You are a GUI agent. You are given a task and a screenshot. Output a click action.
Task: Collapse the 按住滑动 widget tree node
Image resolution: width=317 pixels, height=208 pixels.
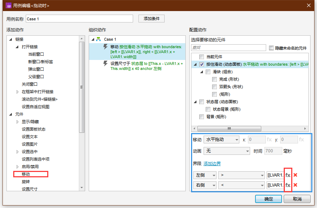pyautogui.click(x=195, y=65)
